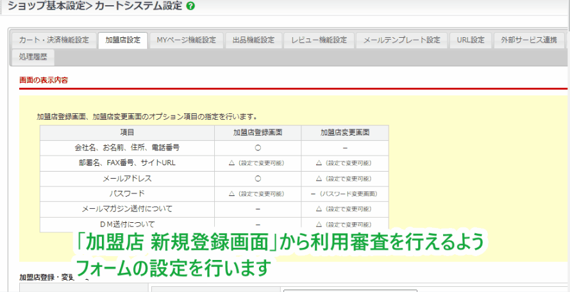Switch to the MYページ機能設定 tab
Viewport: 570px width, 292px height.
[x=187, y=40]
